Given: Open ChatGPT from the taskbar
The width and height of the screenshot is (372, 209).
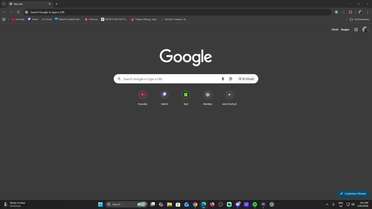Looking at the screenshot, I should (x=272, y=204).
